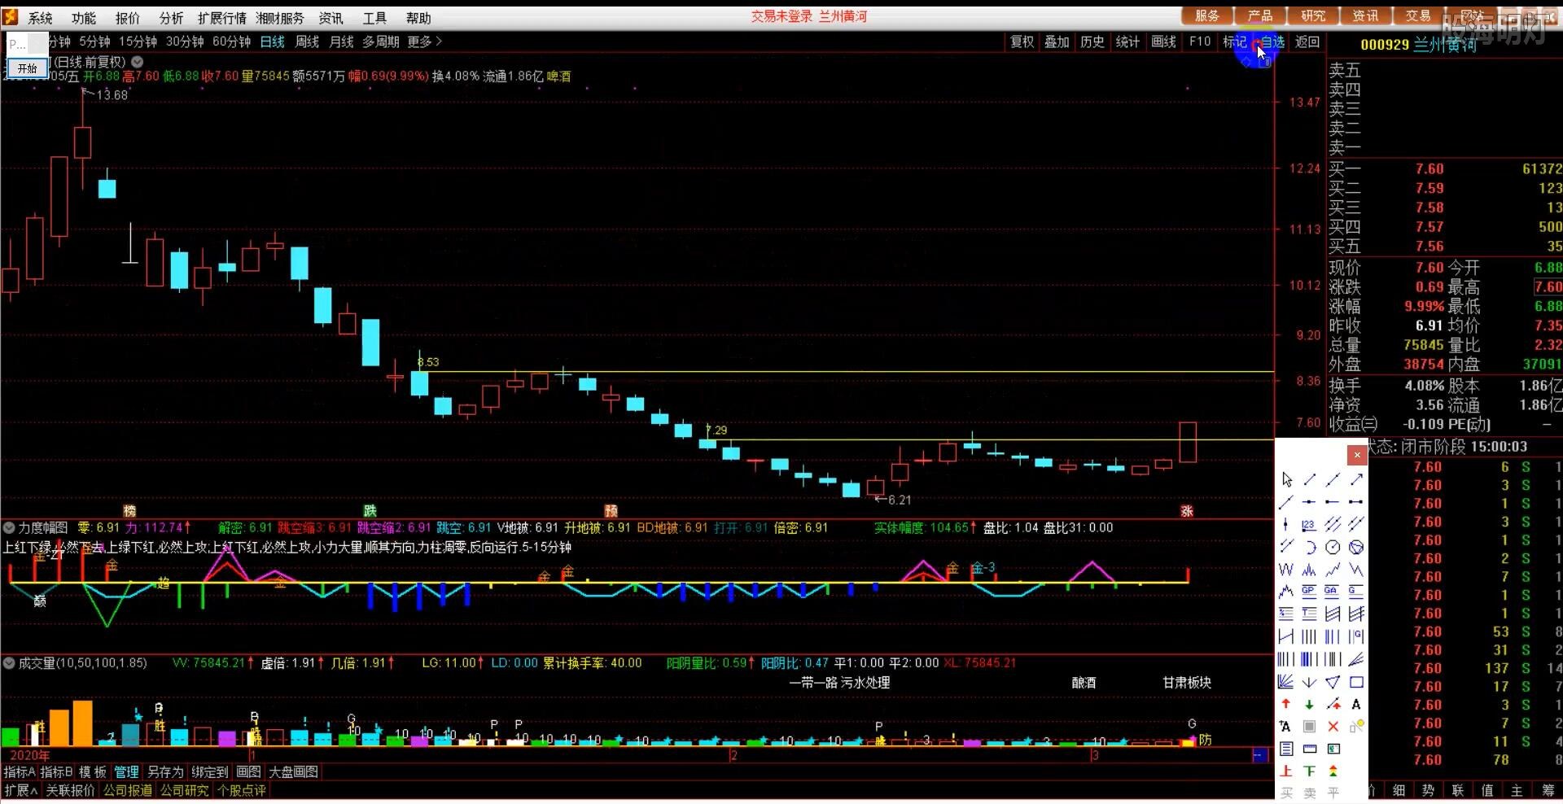The width and height of the screenshot is (1563, 804).
Task: Select the arrow pointer tool in drawing palette
Action: click(1286, 479)
